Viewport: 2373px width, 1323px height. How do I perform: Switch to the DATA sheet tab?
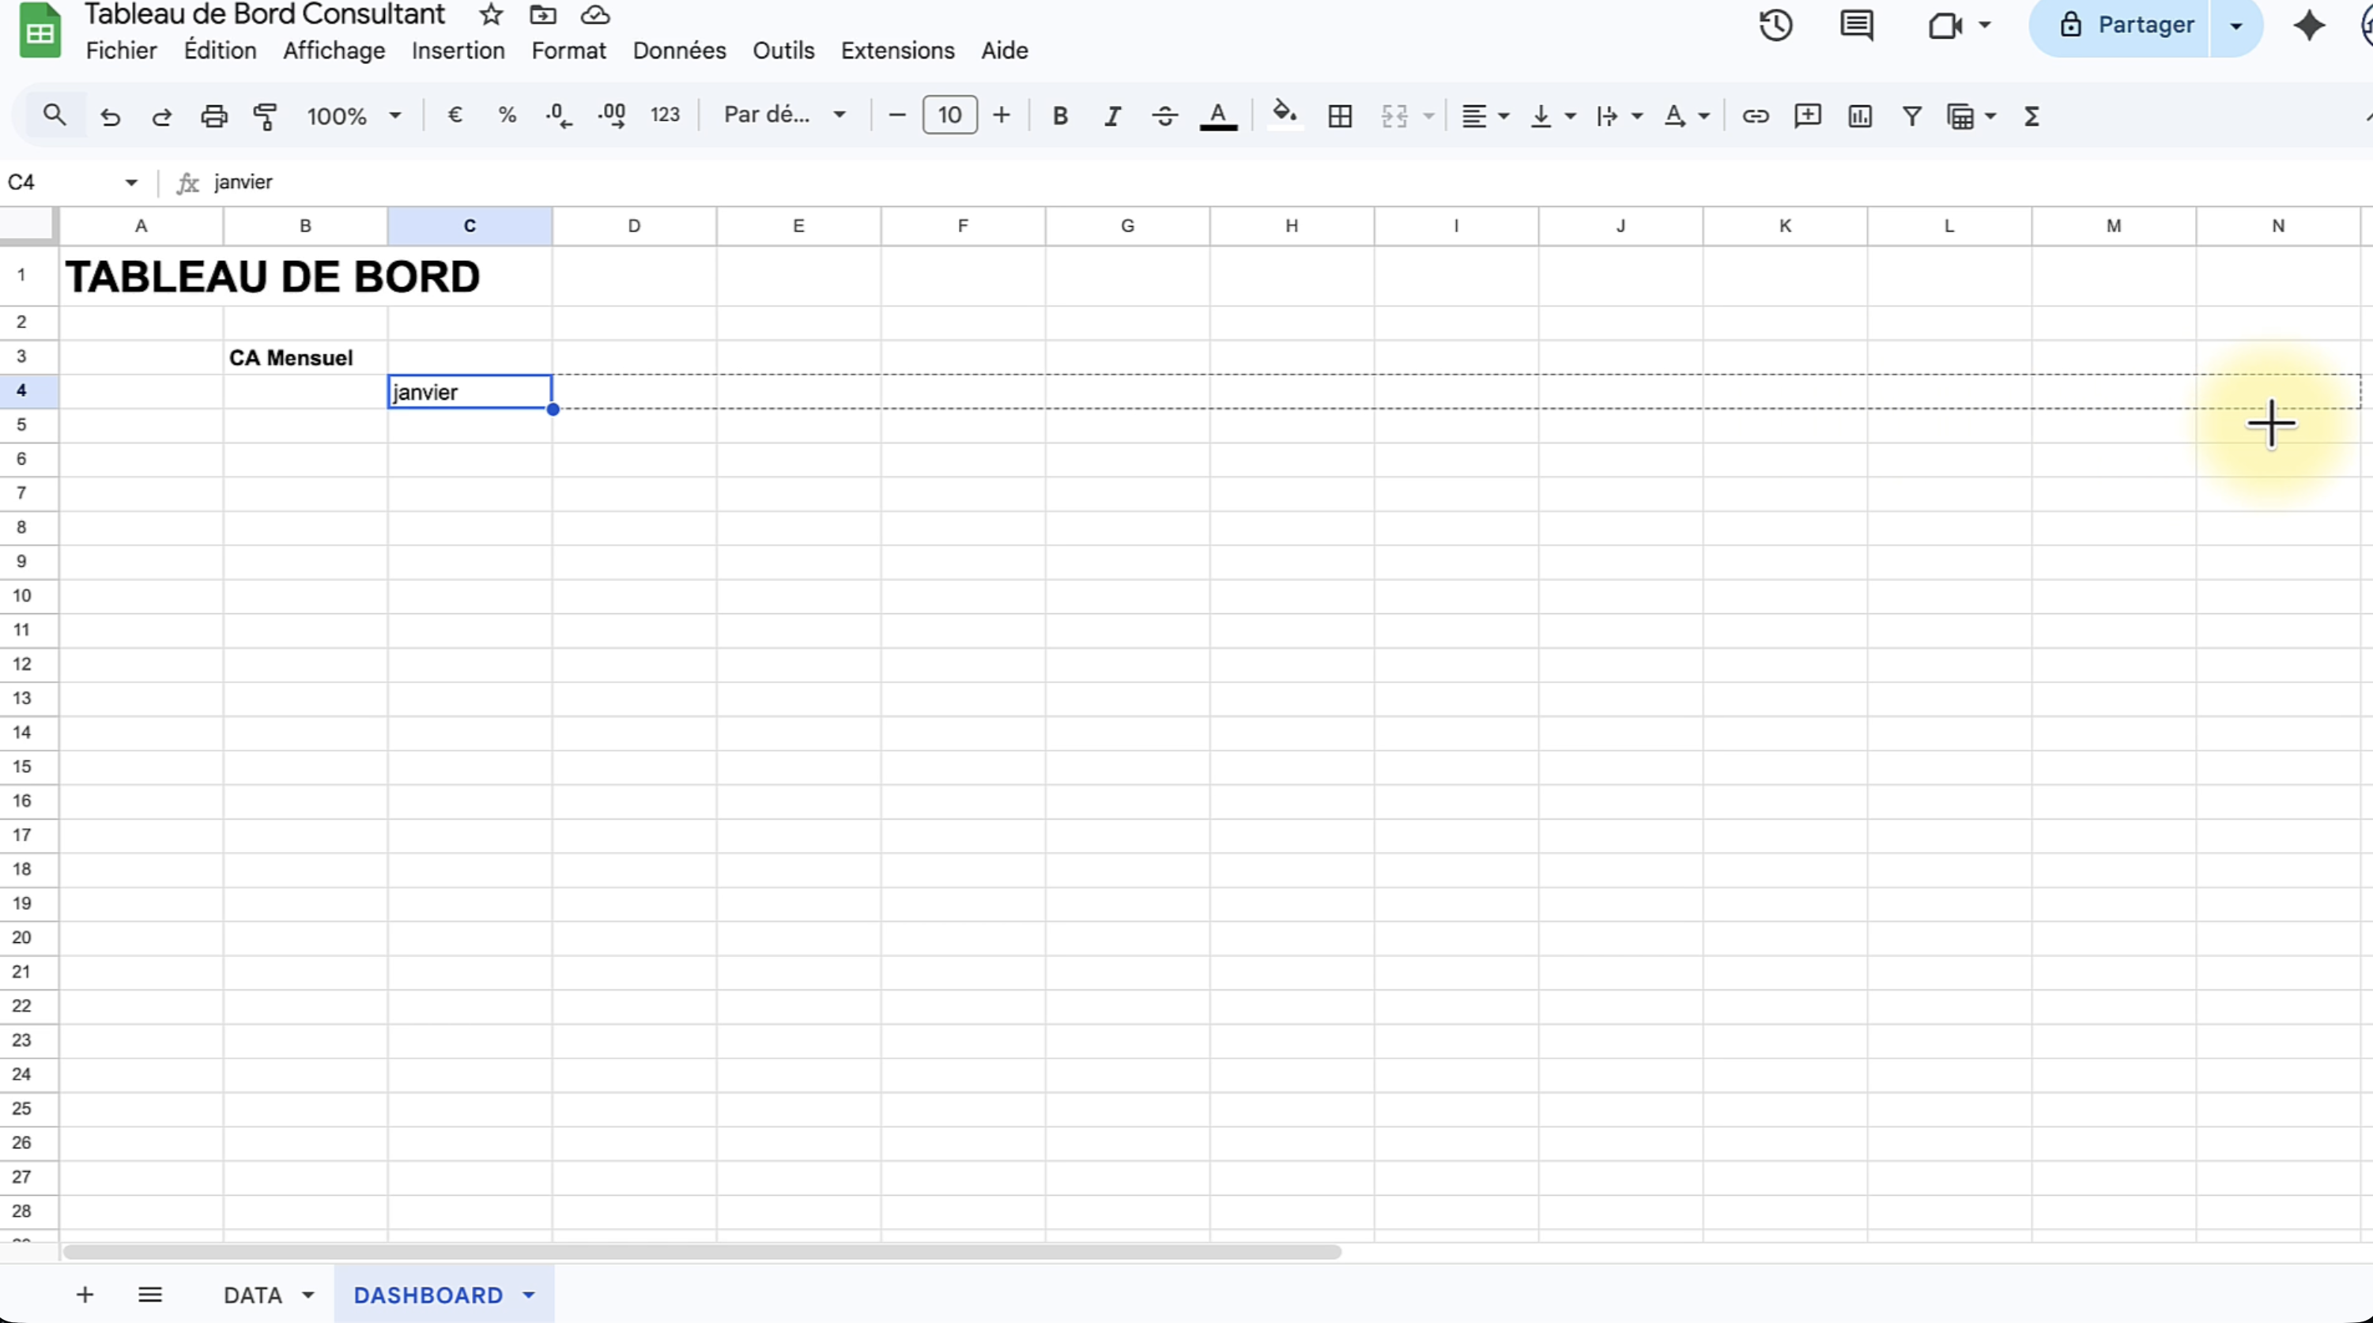[252, 1295]
